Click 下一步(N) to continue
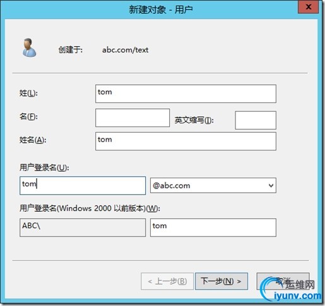Viewport: 325px width, 306px height. coord(222,281)
